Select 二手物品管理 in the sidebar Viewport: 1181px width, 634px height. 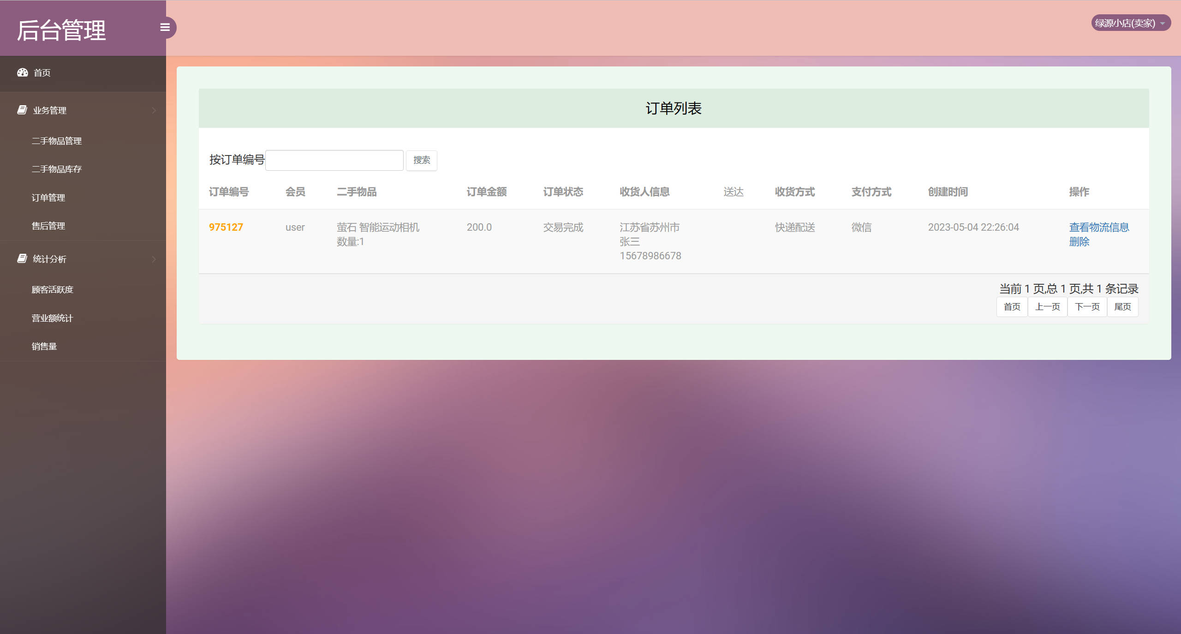click(56, 141)
